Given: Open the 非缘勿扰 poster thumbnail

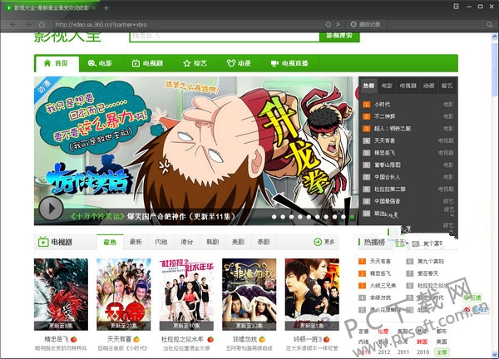Looking at the screenshot, I should (249, 294).
